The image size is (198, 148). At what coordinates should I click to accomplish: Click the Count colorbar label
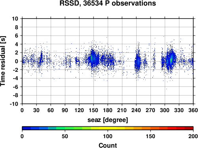tap(108, 145)
